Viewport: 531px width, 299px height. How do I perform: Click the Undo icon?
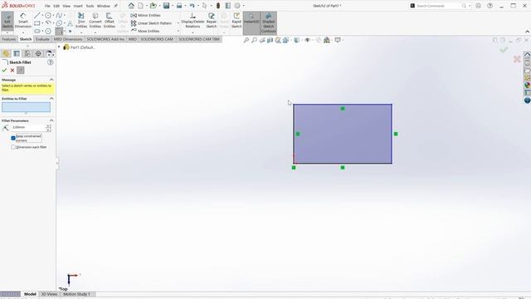[x=192, y=6]
